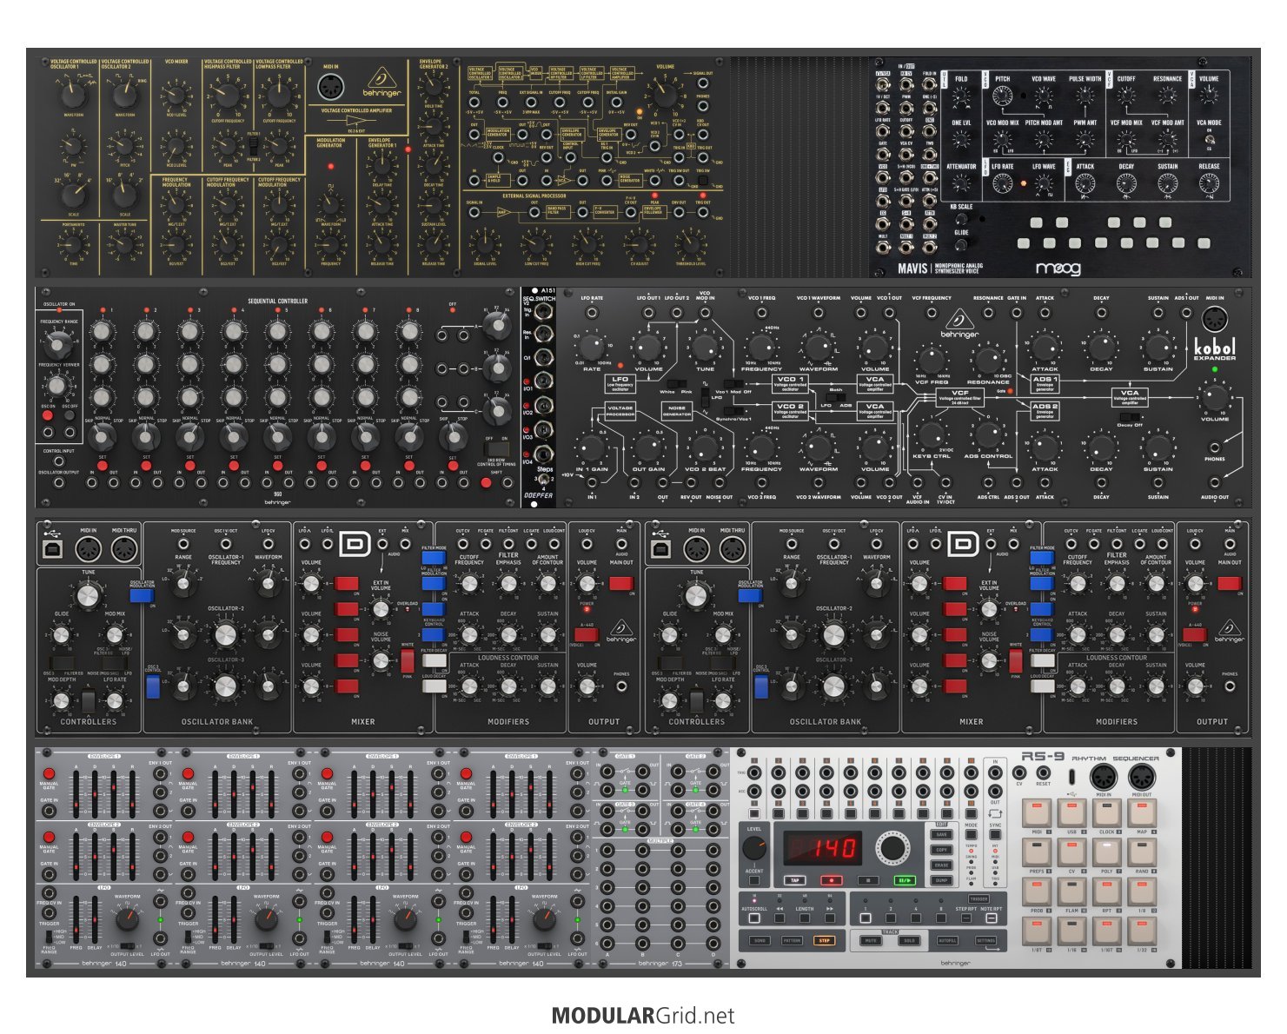Click the RS-9 red record button
The width and height of the screenshot is (1287, 1034).
tap(832, 880)
